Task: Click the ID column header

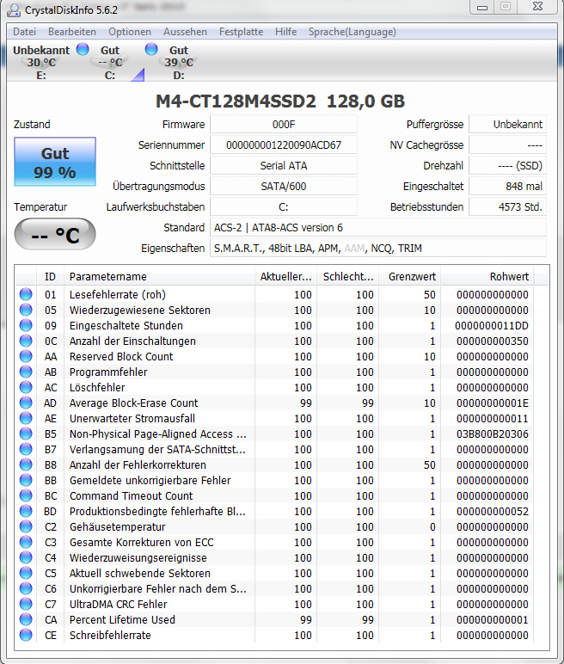Action: (50, 277)
